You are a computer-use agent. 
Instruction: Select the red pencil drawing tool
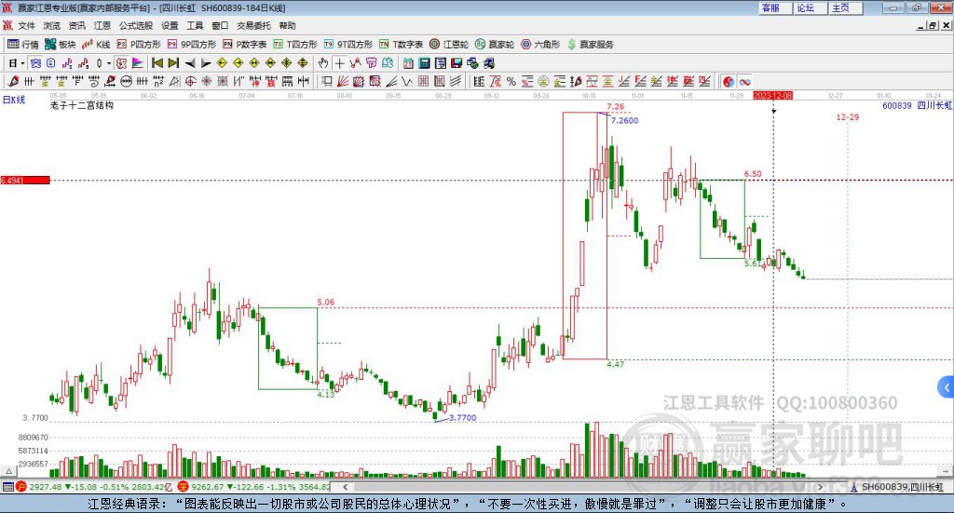pos(13,81)
